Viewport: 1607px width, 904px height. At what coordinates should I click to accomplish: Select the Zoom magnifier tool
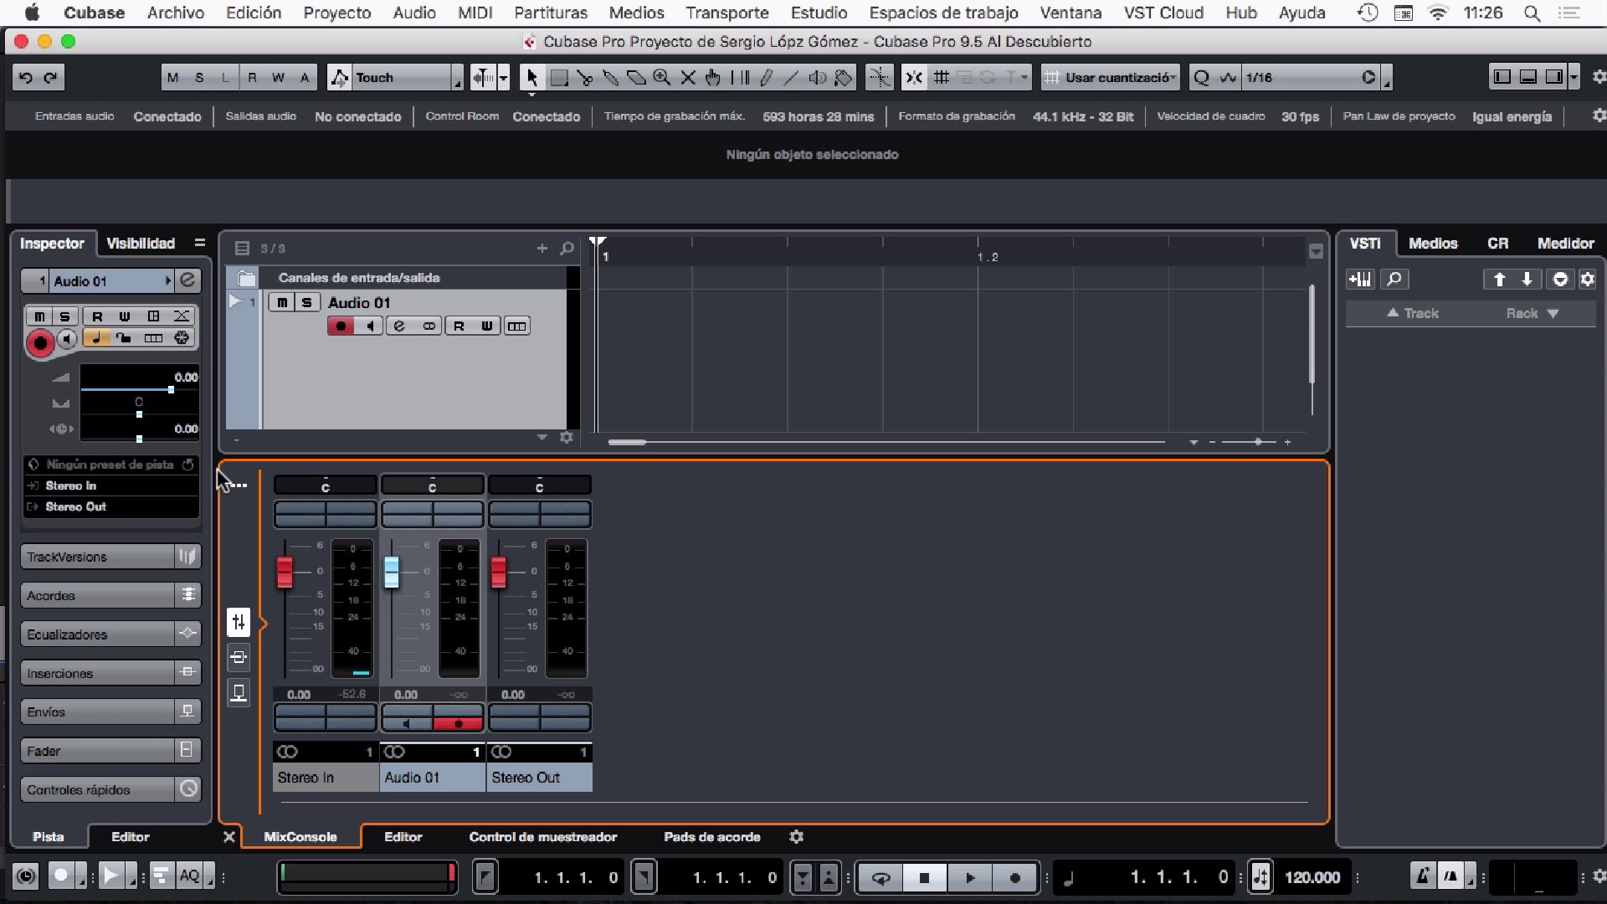pos(662,78)
